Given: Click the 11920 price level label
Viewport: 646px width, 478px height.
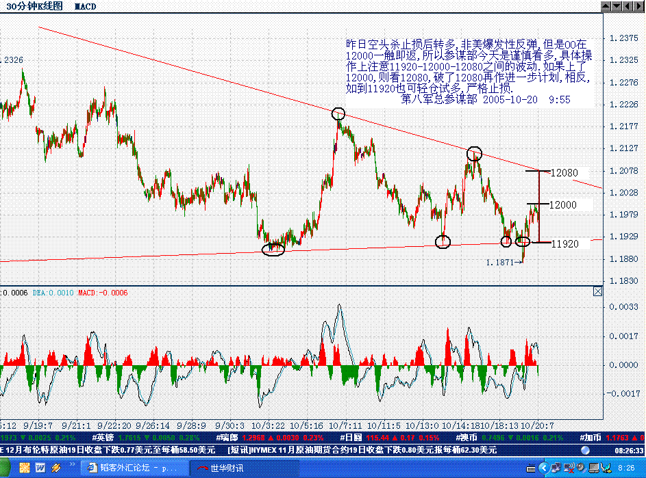Looking at the screenshot, I should pos(565,244).
